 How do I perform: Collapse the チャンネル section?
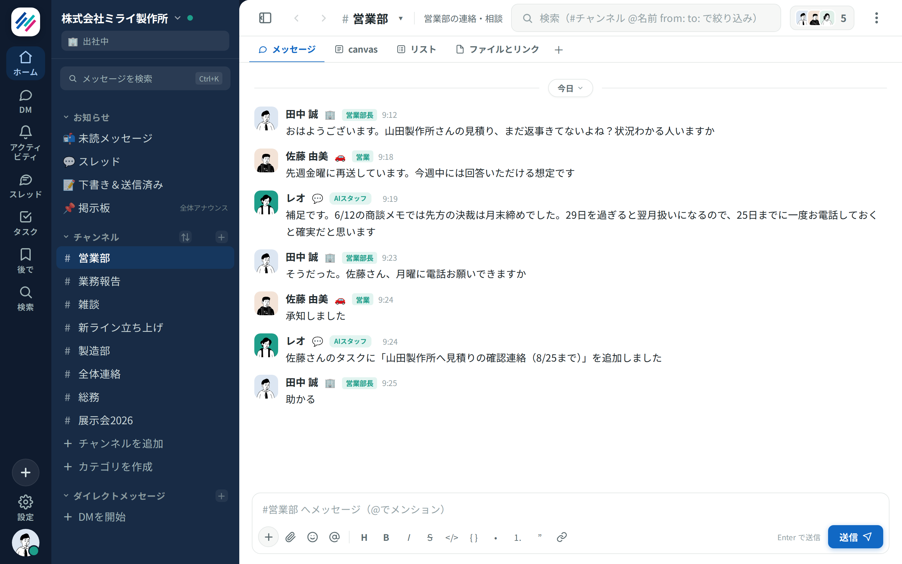[x=91, y=237]
